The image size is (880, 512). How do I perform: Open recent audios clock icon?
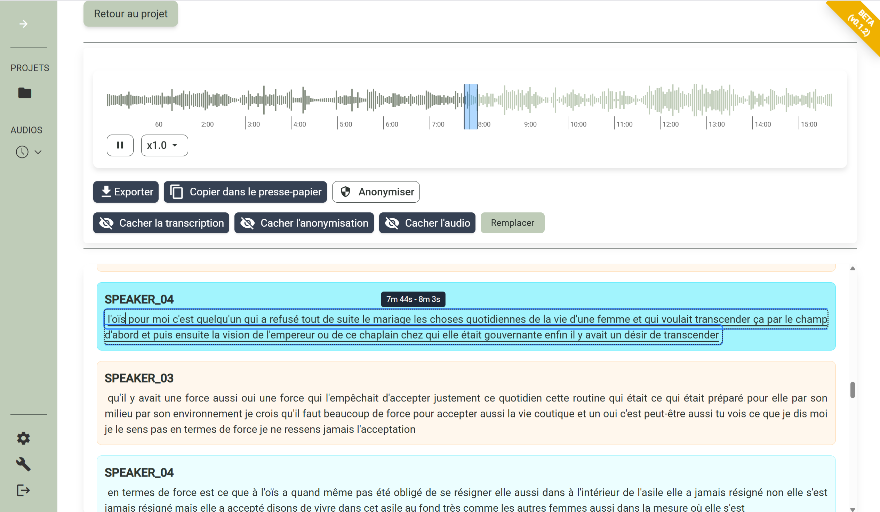22,152
